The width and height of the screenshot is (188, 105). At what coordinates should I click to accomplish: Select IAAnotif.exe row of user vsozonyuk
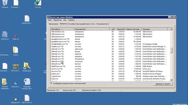click(110, 62)
